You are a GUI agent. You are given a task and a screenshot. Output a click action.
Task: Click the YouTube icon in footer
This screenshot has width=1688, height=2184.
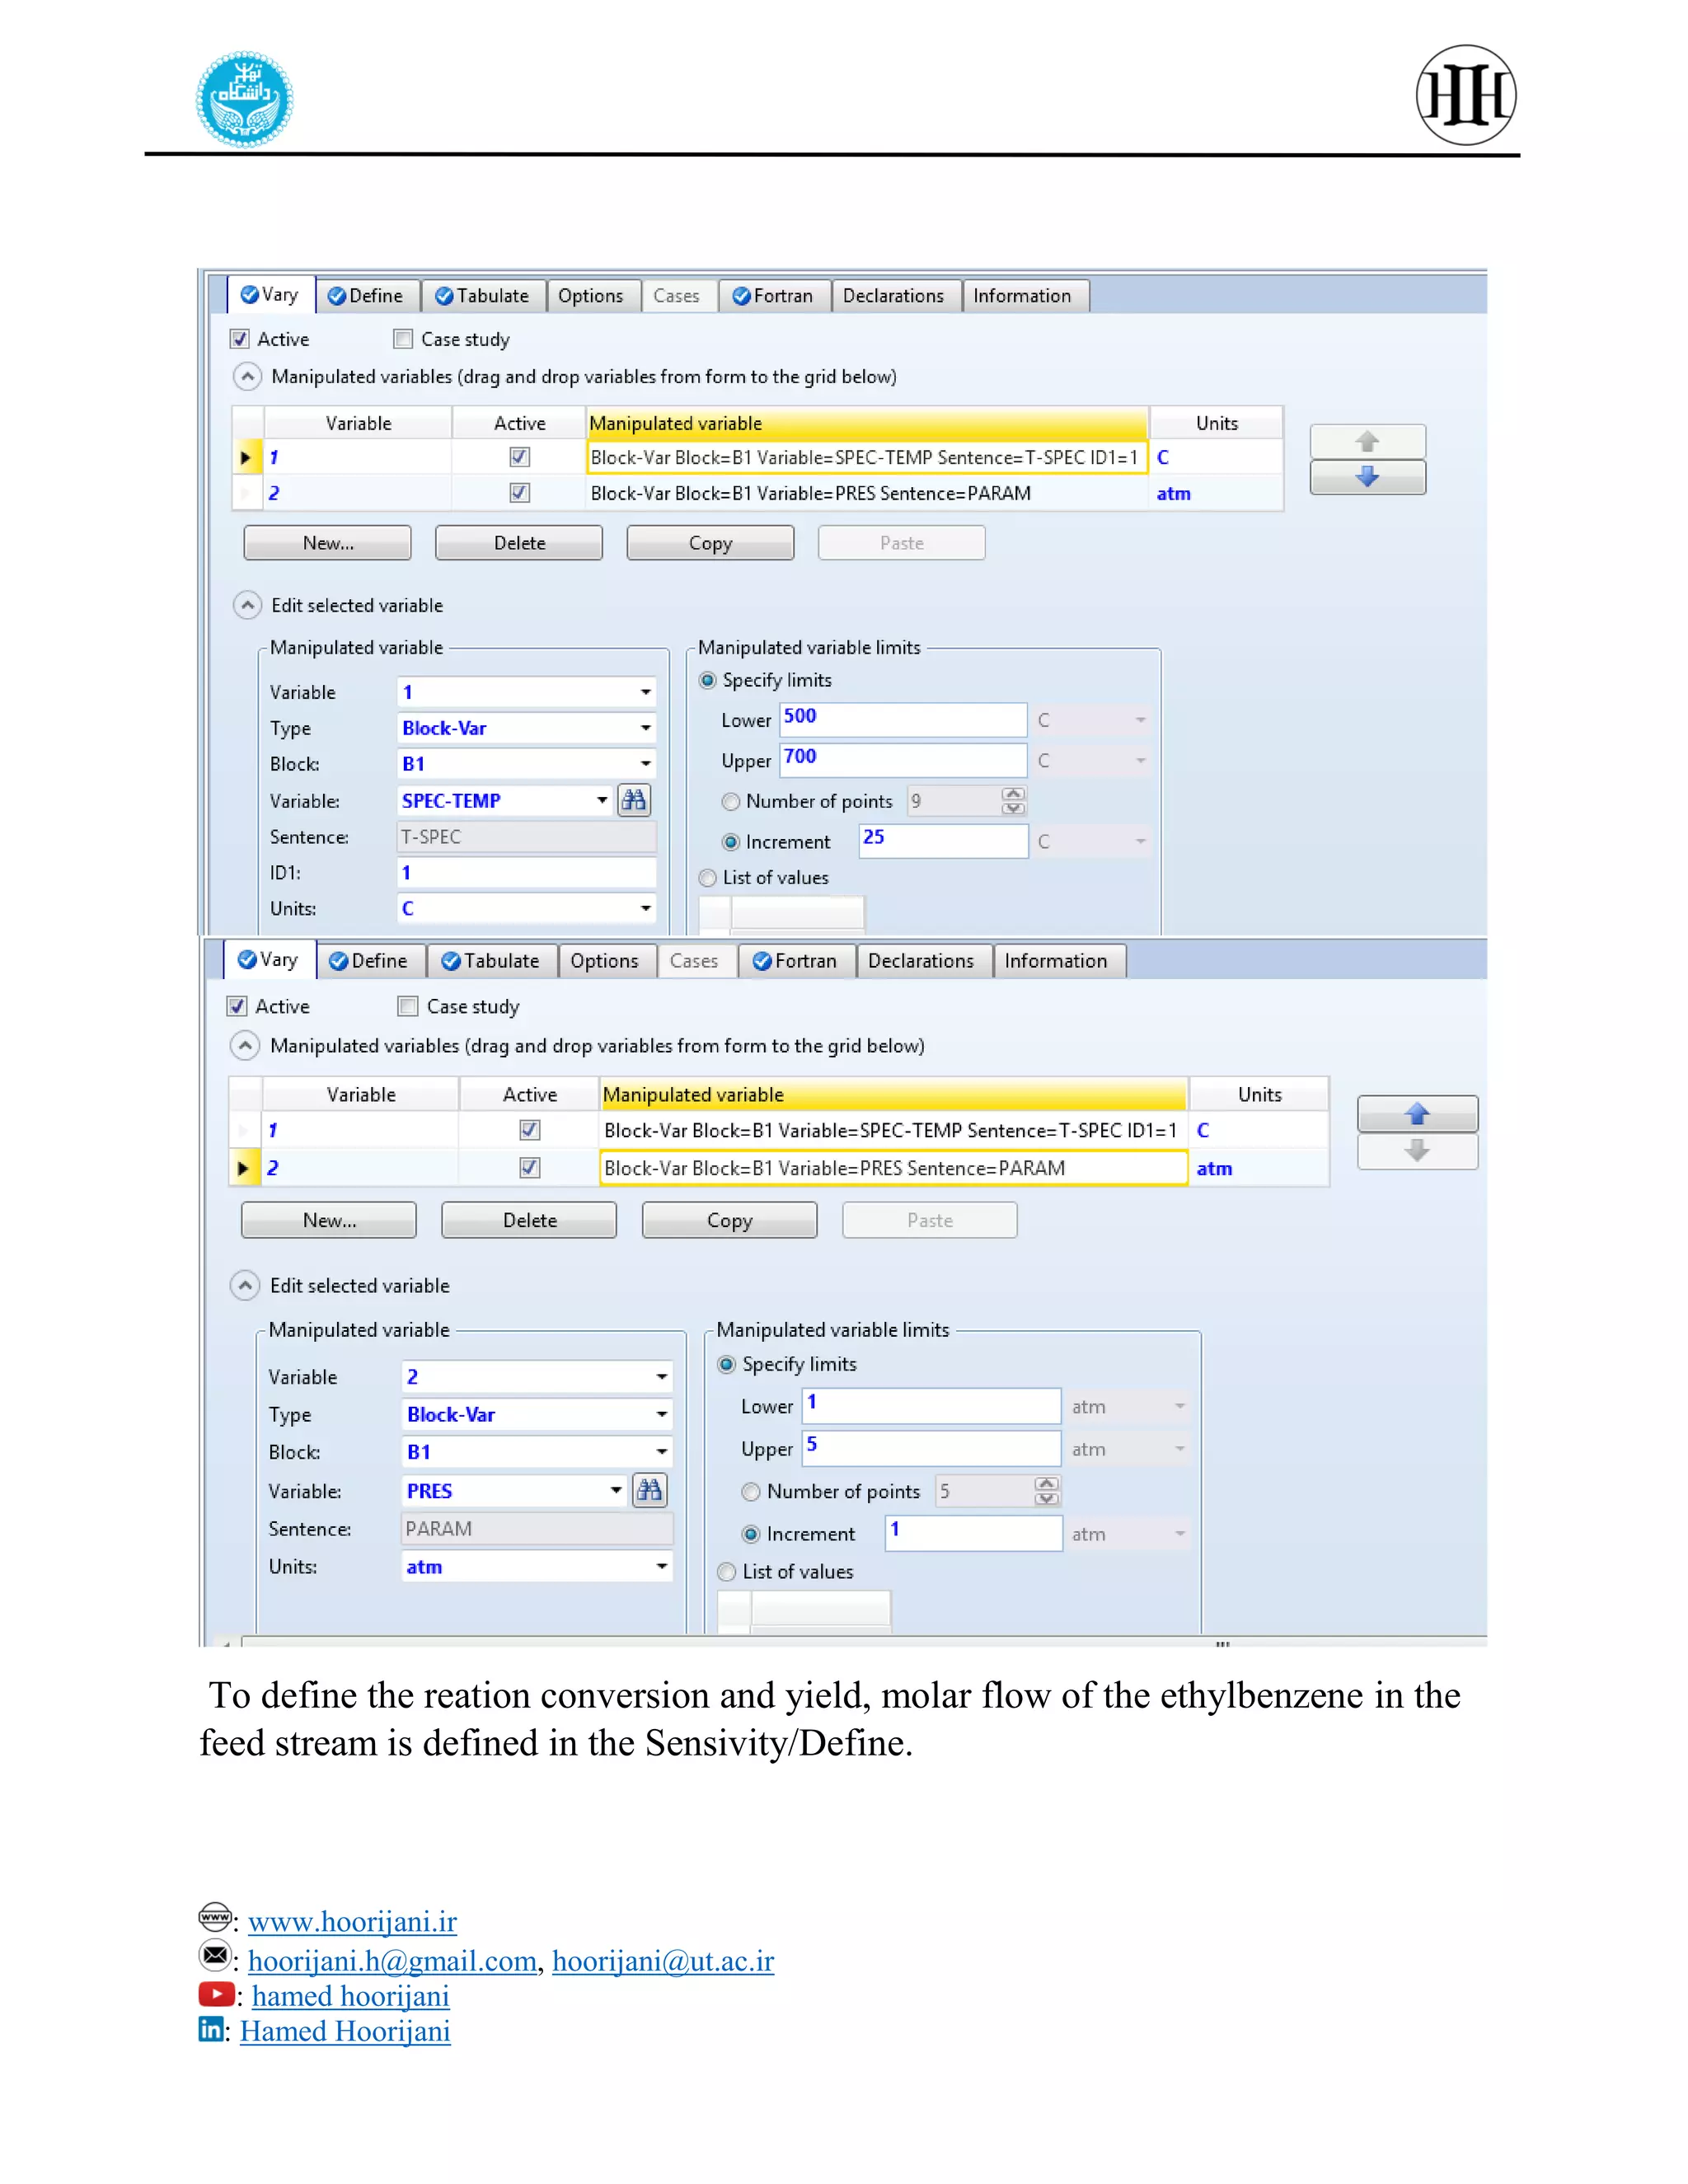pos(216,1994)
